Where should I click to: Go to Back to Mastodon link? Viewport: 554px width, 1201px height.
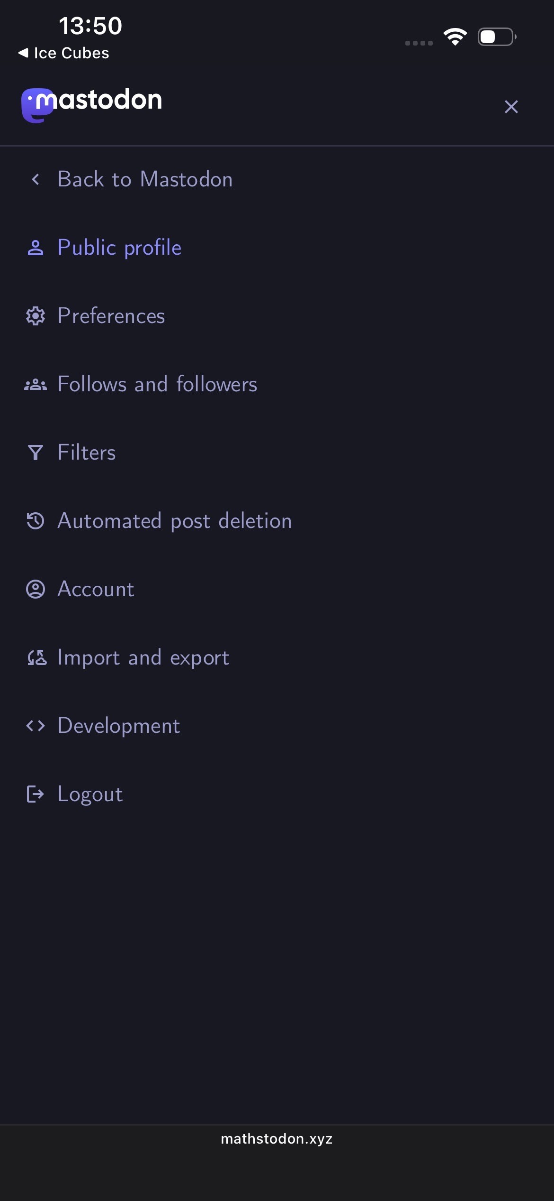(145, 179)
